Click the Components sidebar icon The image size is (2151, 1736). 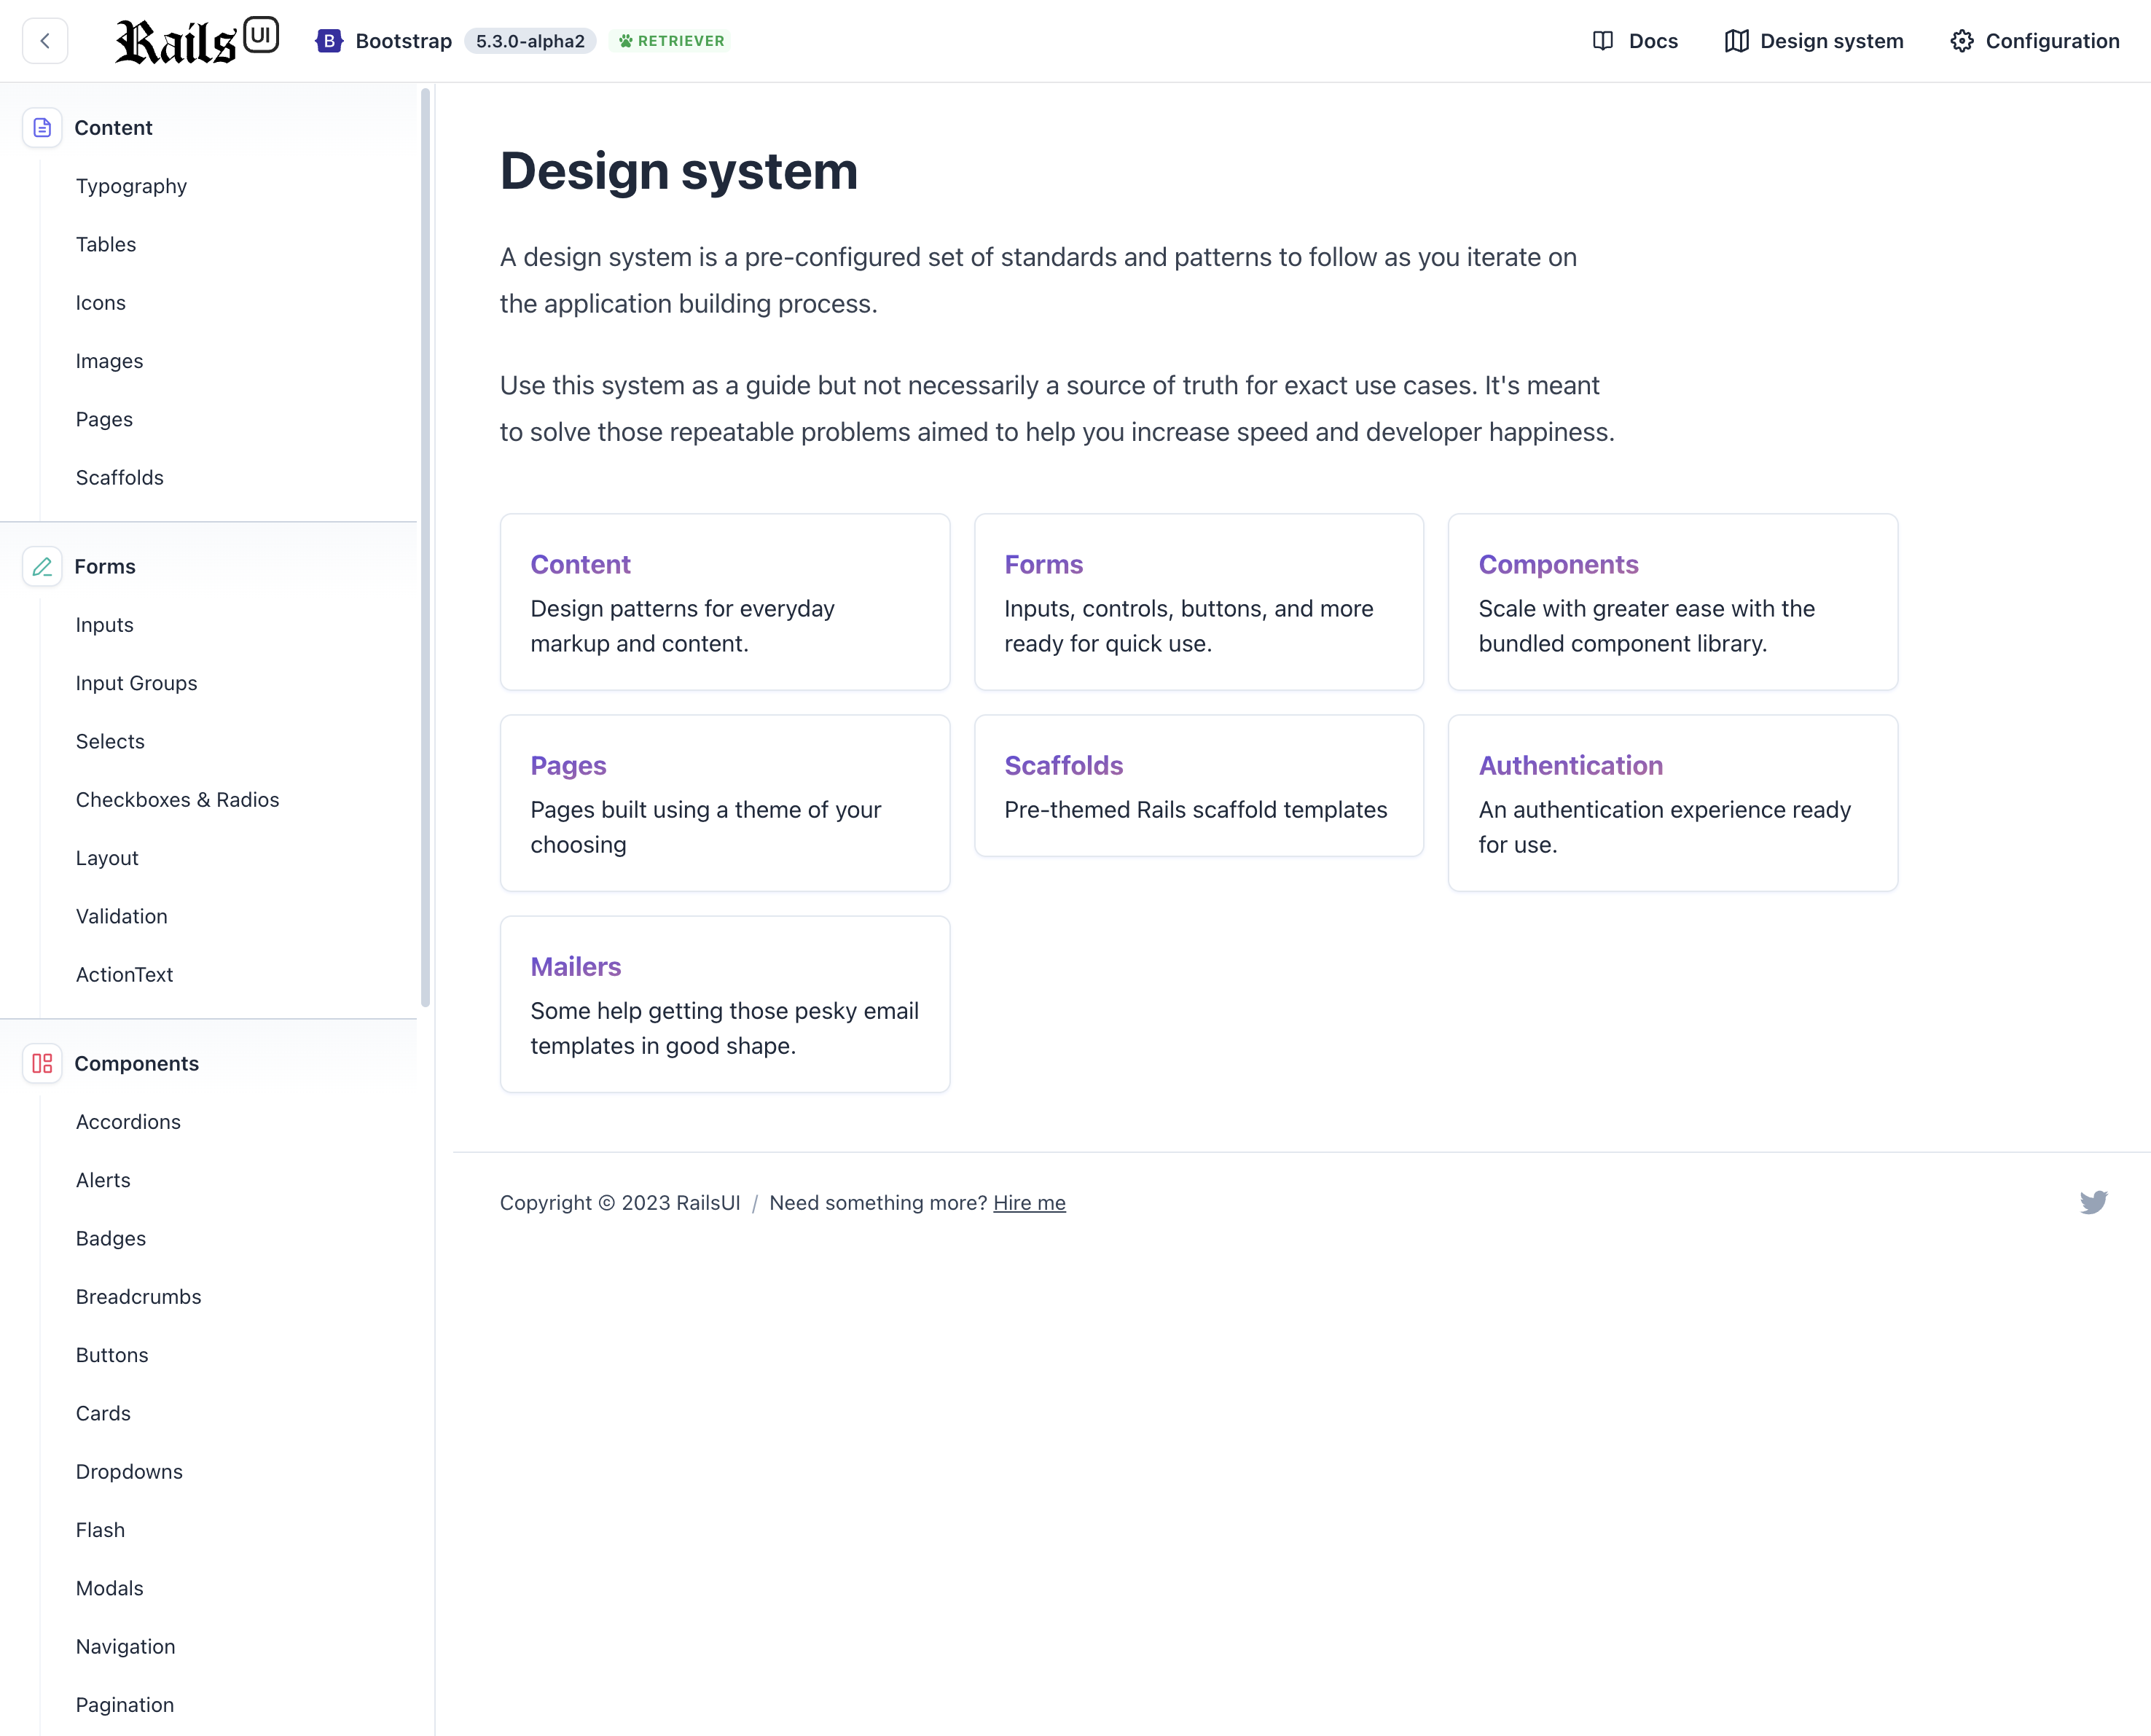[x=42, y=1063]
